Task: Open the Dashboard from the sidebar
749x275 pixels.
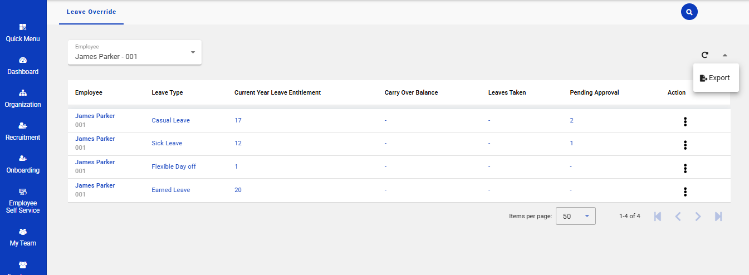Action: (23, 66)
